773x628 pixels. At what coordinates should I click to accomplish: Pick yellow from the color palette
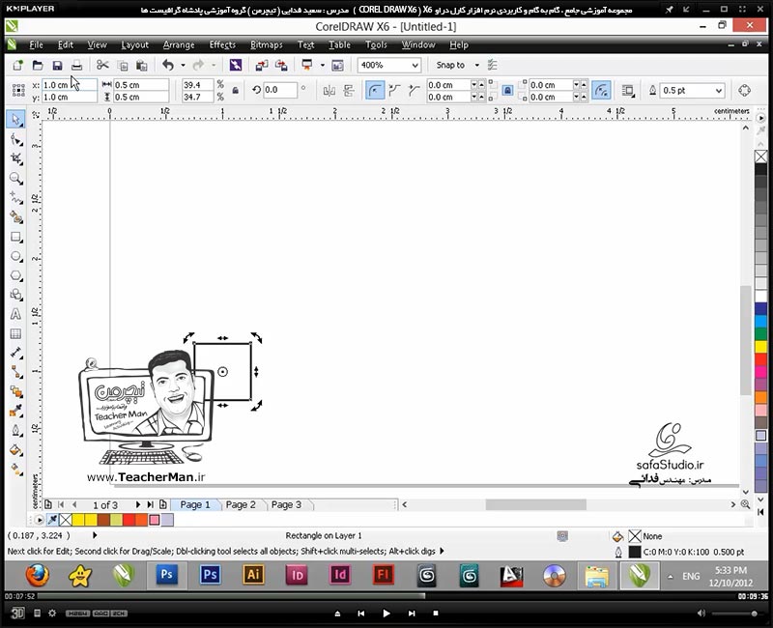(x=760, y=347)
